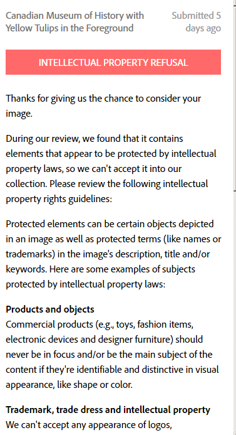Click the phrase names or trademarks
236x435 pixels.
pos(113,246)
